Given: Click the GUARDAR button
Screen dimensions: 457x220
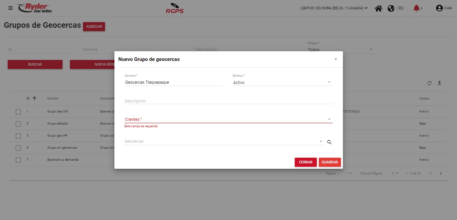Looking at the screenshot, I should point(330,162).
